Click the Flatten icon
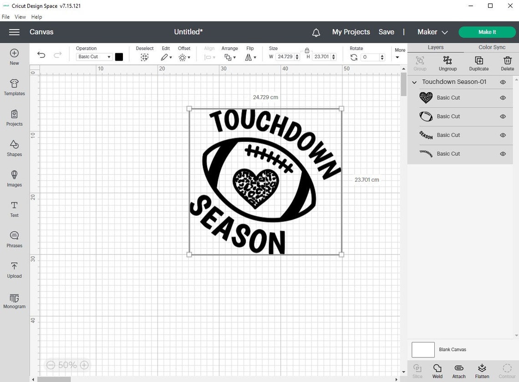Image resolution: width=519 pixels, height=382 pixels. 482,369
